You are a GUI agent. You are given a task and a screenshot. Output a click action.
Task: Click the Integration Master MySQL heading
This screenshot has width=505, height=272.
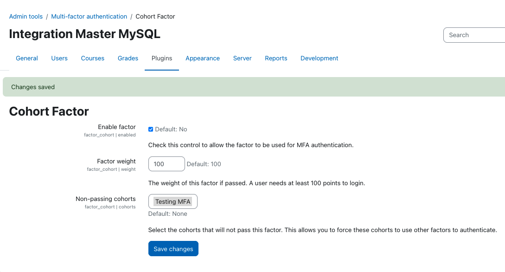click(x=84, y=34)
